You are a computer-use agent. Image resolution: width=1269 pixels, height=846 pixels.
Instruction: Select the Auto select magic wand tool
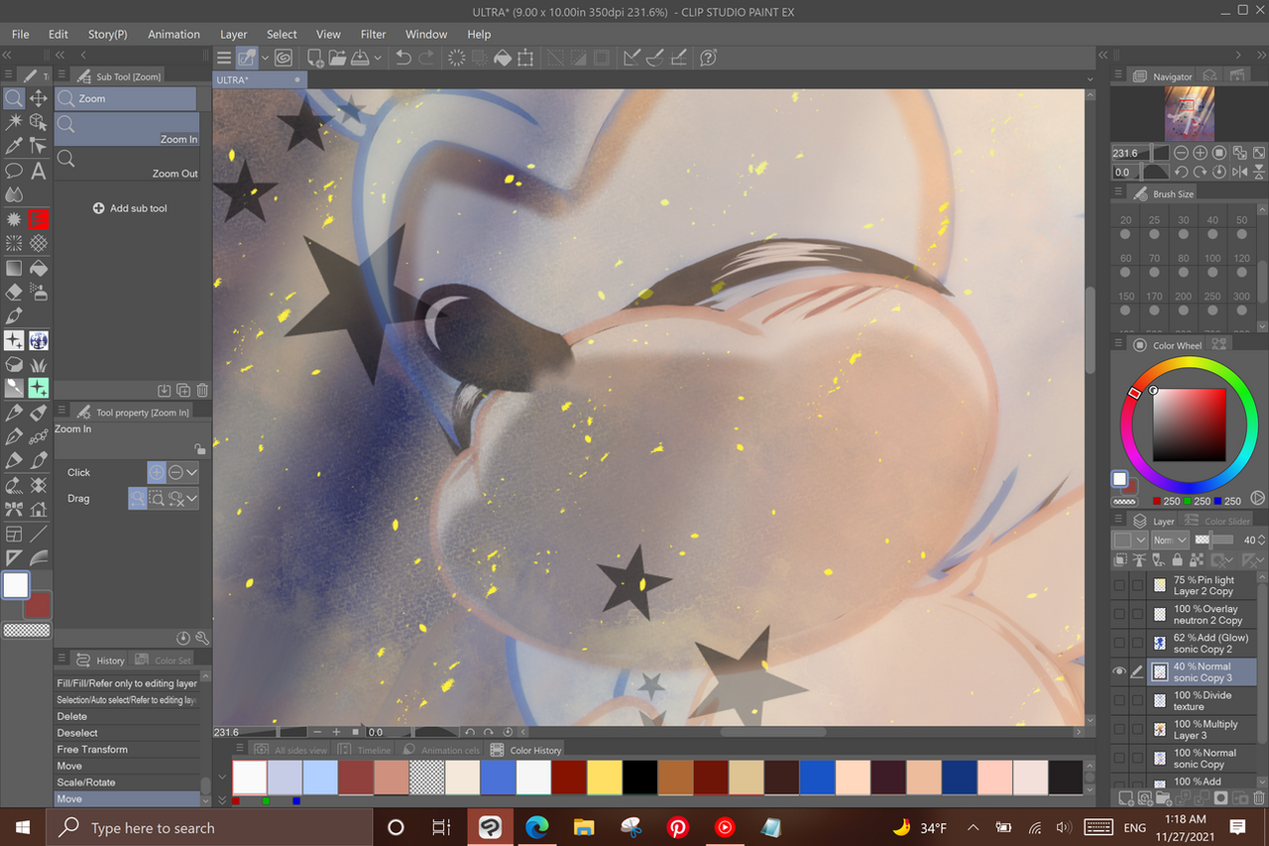click(x=14, y=122)
